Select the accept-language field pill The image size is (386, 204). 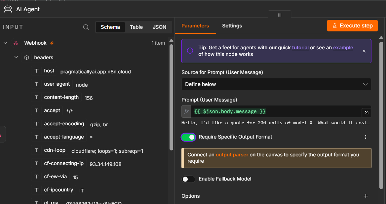click(x=59, y=137)
